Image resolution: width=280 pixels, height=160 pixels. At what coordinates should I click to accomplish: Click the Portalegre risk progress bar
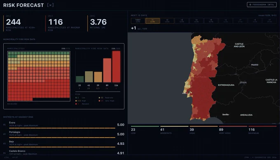click(62, 137)
